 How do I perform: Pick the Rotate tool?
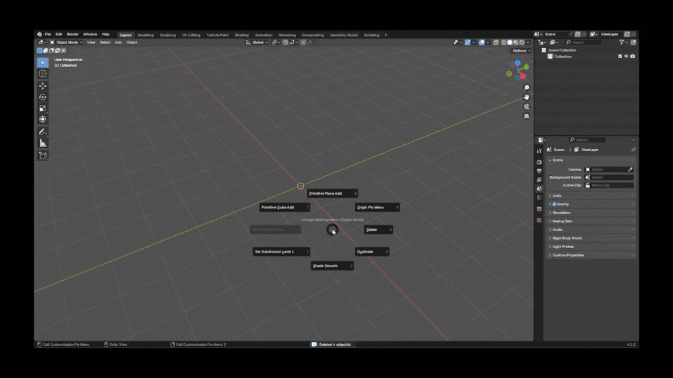click(x=43, y=97)
